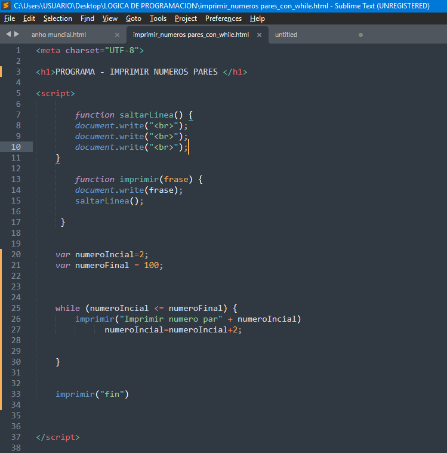
Task: Open the Find menu
Action: pyautogui.click(x=87, y=19)
